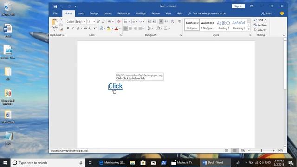Image resolution: width=297 pixels, height=167 pixels.
Task: Increase indent icon
Action: click(154, 22)
